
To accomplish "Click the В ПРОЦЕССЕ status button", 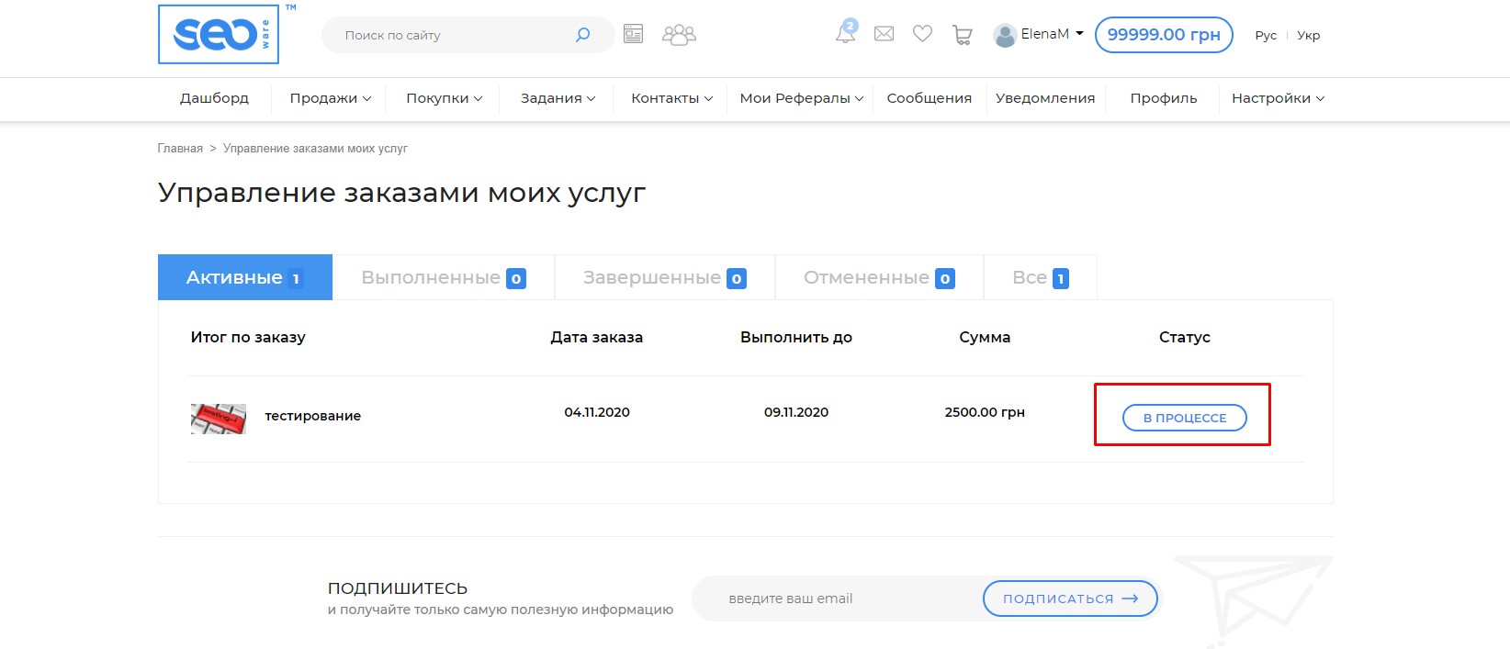I will click(x=1184, y=418).
